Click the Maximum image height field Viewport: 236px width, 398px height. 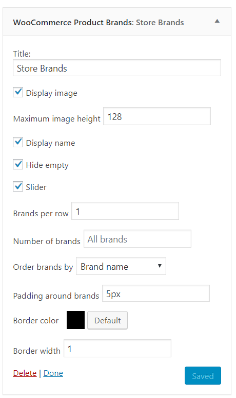(157, 116)
